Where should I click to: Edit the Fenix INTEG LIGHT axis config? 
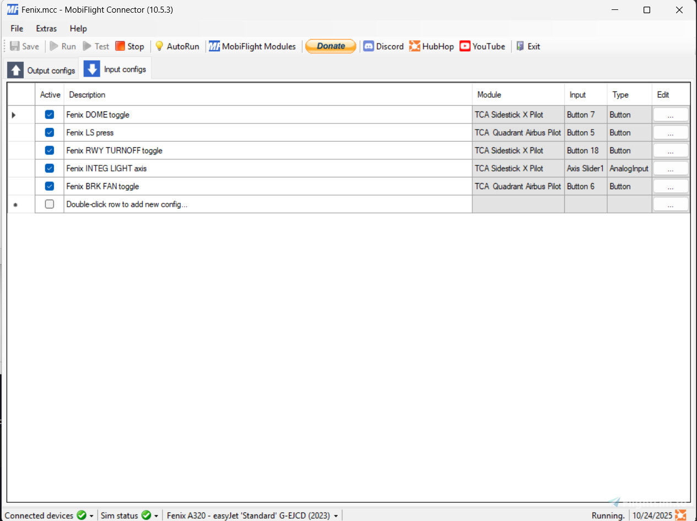(x=671, y=168)
